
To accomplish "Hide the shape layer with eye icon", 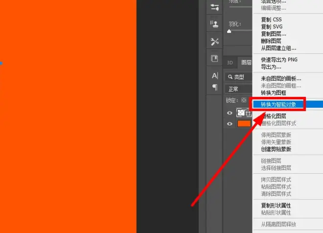I will (230, 113).
